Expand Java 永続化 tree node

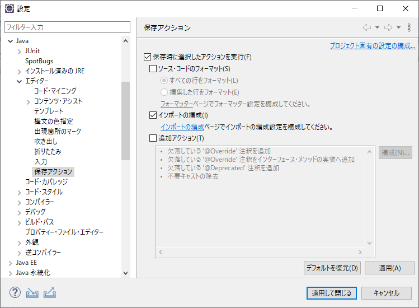[11, 273]
